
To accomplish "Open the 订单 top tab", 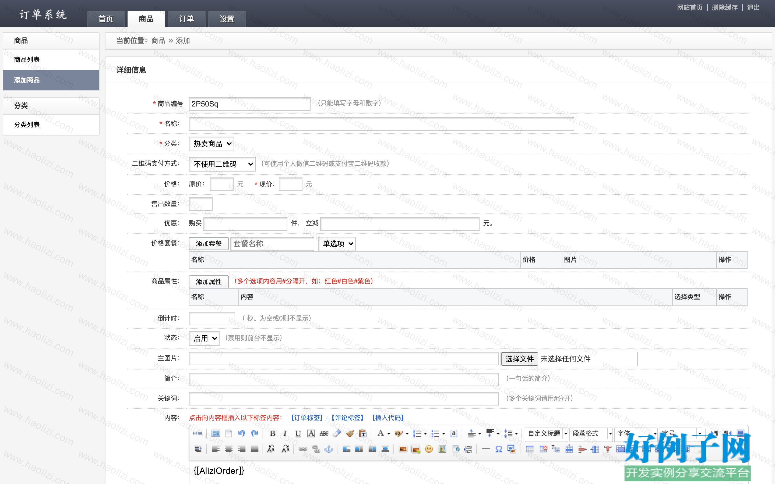I will pos(186,19).
